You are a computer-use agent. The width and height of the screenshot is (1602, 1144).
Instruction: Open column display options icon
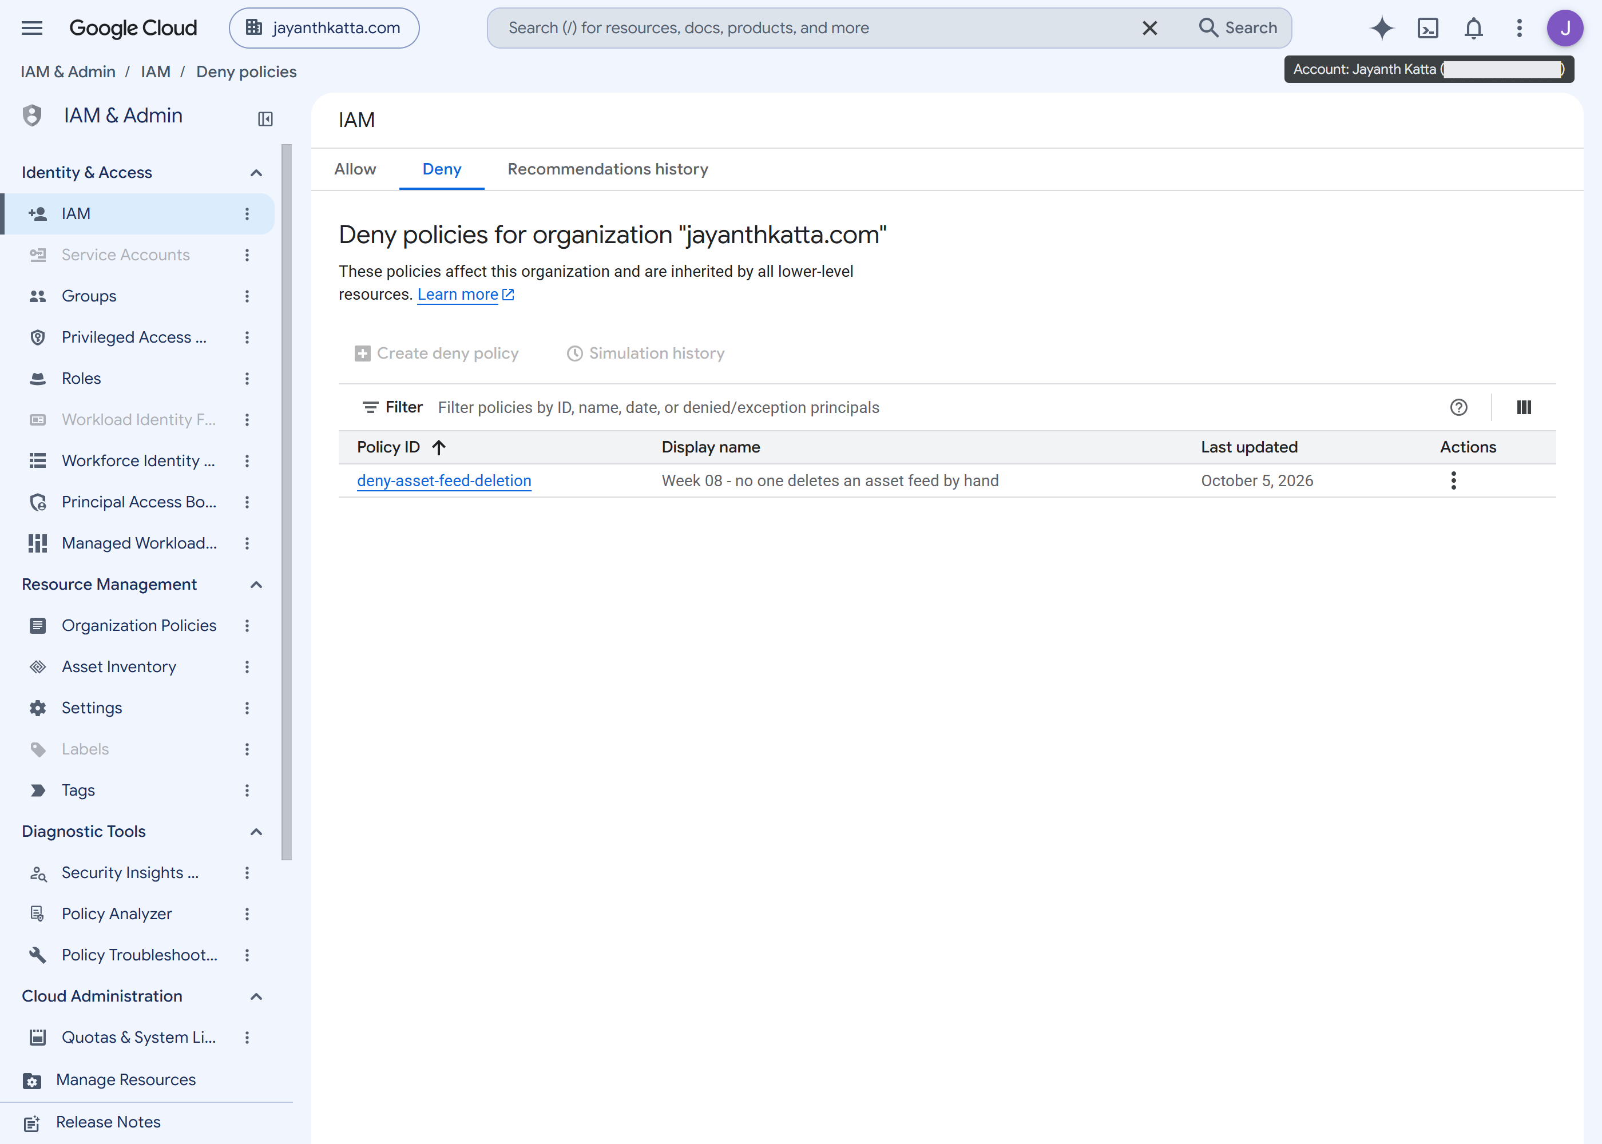click(x=1523, y=407)
